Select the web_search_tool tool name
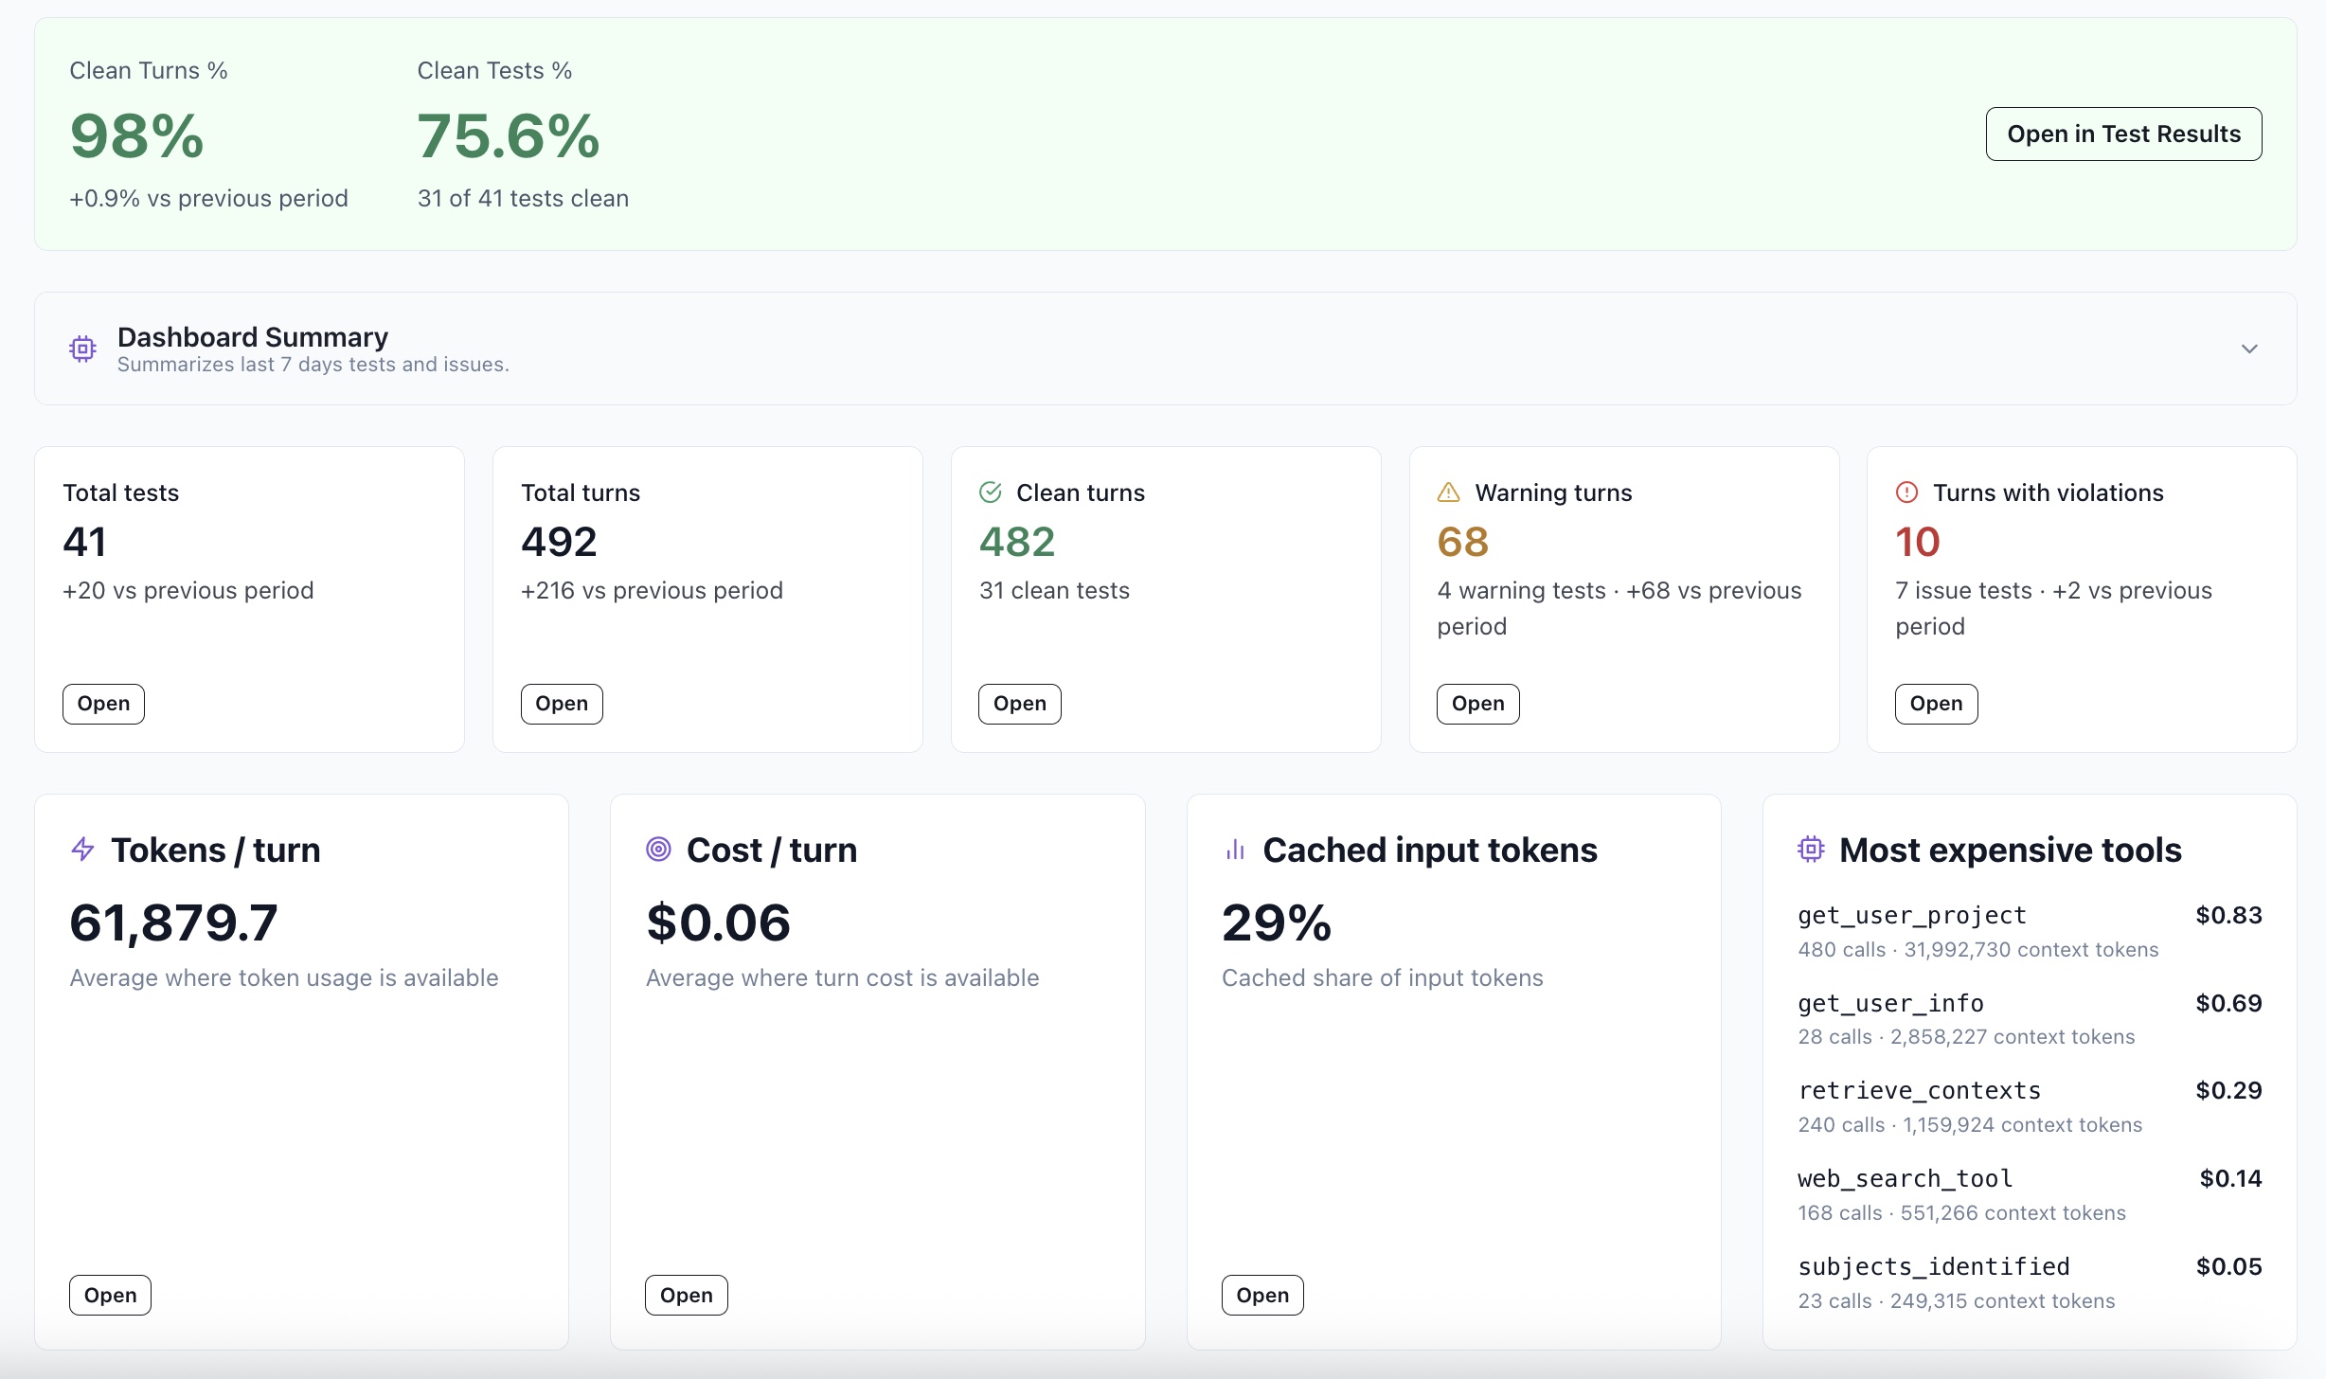 (x=1906, y=1179)
